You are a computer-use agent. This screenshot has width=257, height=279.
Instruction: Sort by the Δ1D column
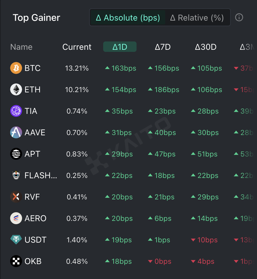[x=120, y=47]
